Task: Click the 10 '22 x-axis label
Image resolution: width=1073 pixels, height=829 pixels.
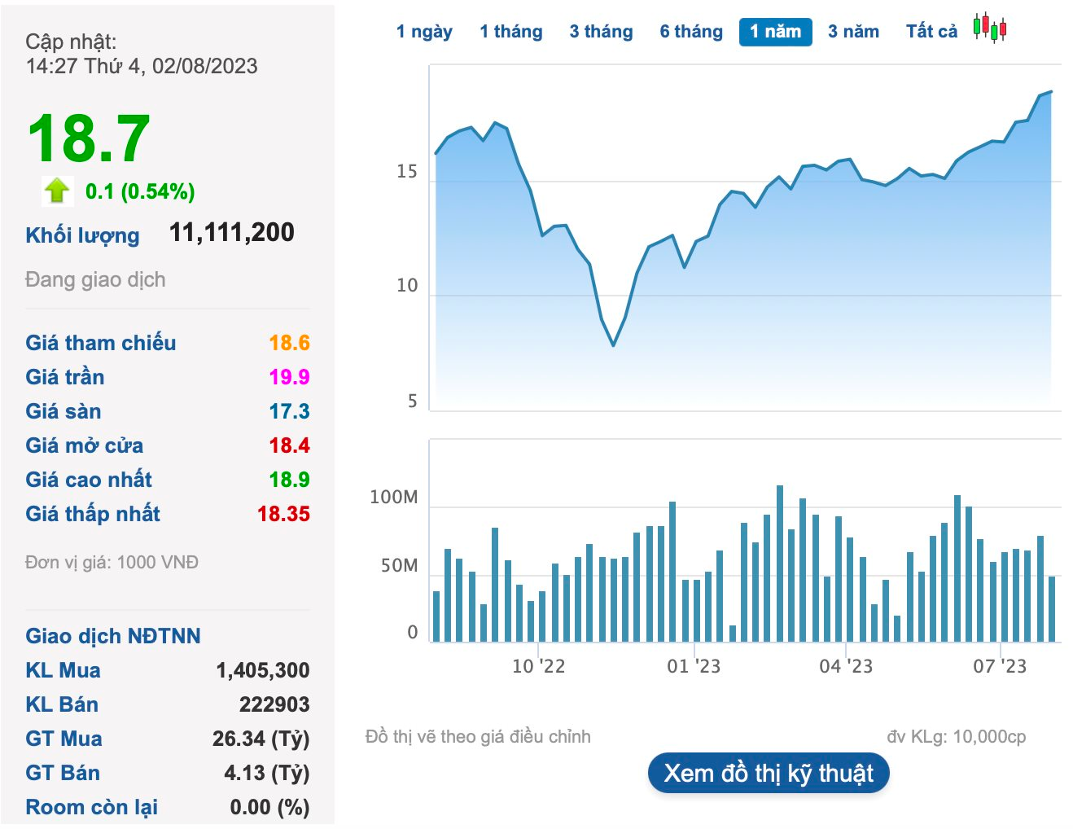Action: (538, 666)
